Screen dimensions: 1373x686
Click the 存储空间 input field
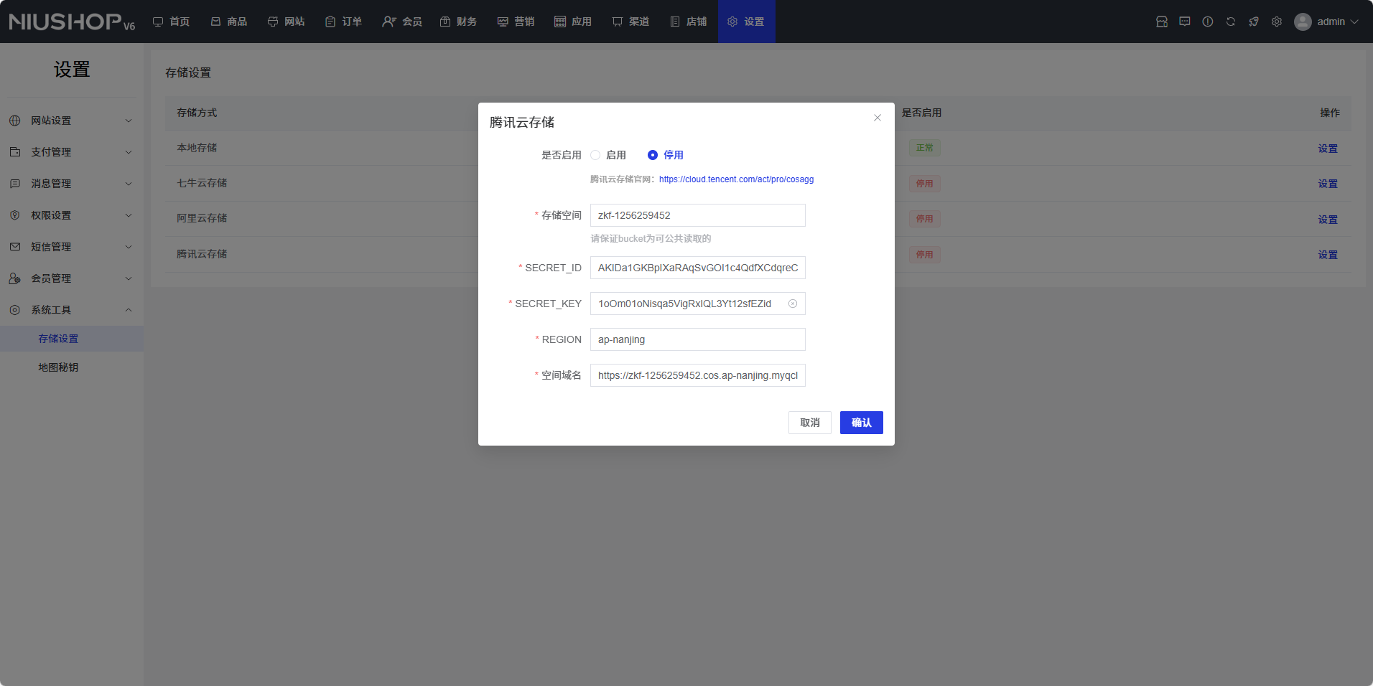point(697,215)
